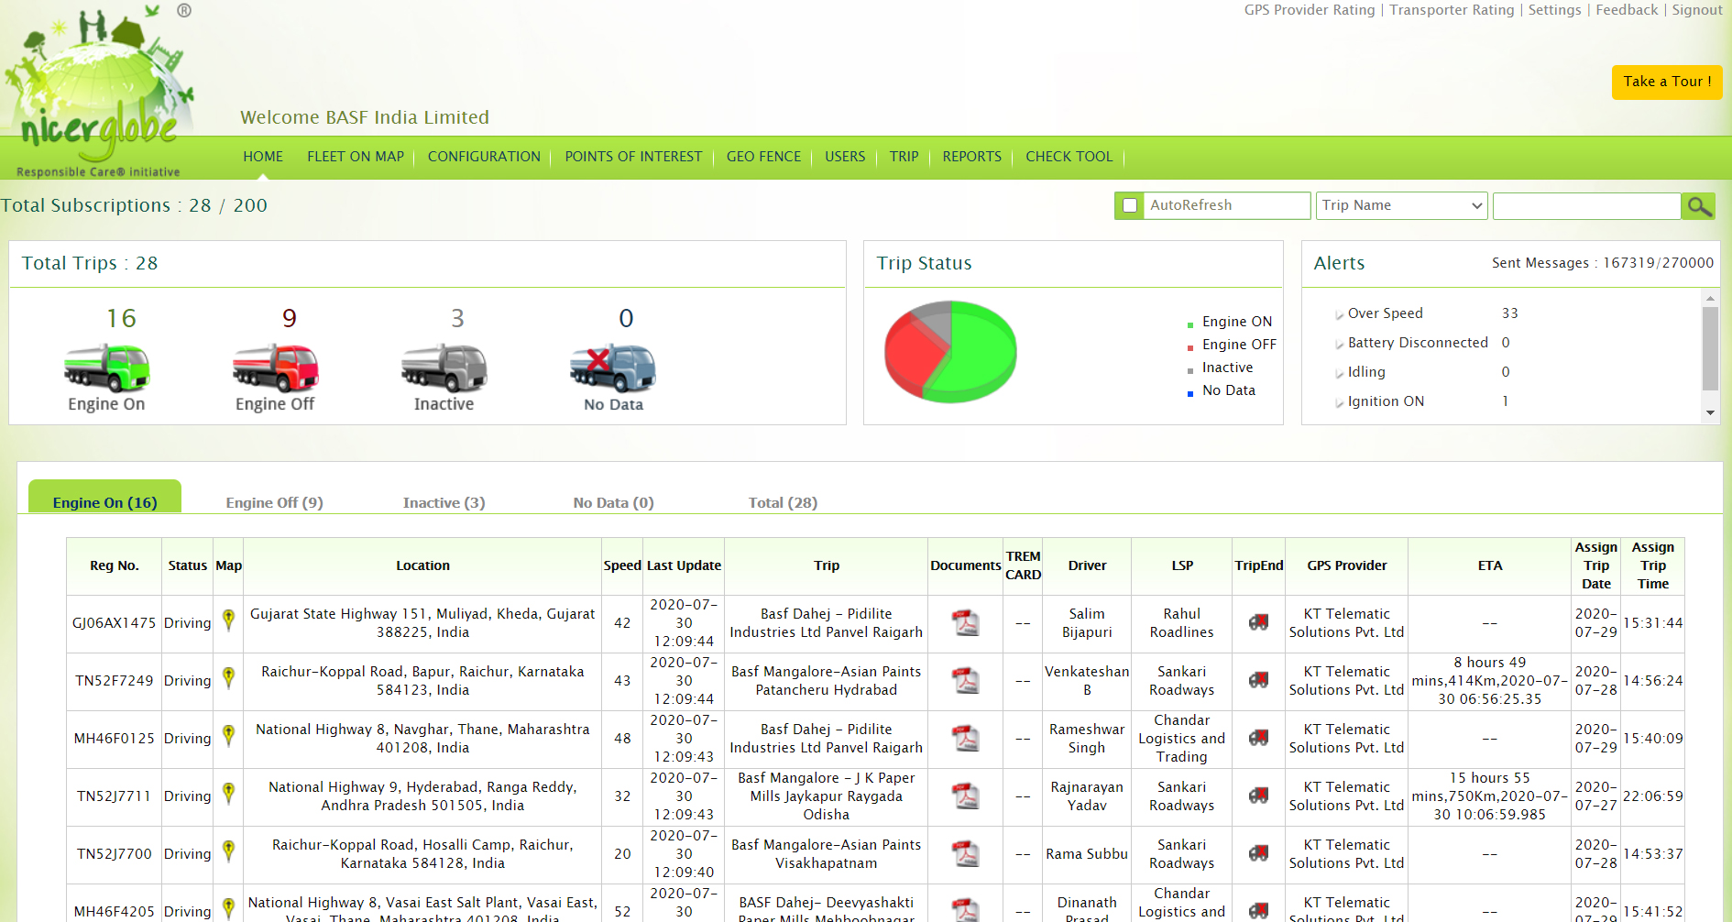Click TripEnd truck icon for MH46F0125
1732x922 pixels.
1259,738
